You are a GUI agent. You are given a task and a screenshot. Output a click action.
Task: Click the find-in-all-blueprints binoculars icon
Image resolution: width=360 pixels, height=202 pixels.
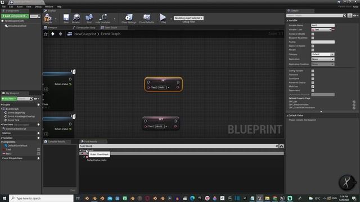coord(281,146)
